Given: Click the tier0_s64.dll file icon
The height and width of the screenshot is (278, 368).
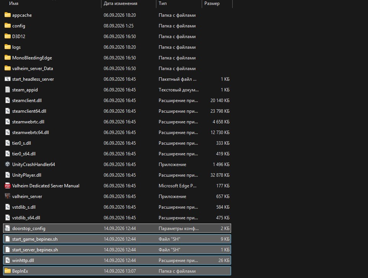Looking at the screenshot, I should (8, 153).
